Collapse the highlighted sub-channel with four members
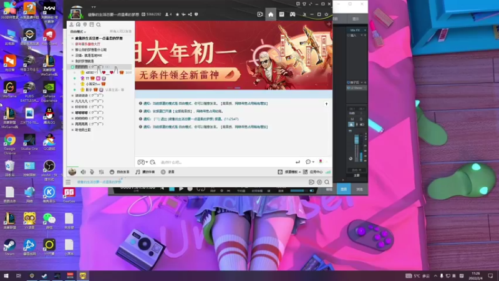This screenshot has width=499, height=281. tap(72, 67)
